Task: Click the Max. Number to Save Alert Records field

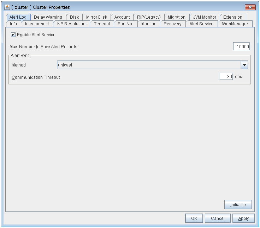Action: click(241, 47)
